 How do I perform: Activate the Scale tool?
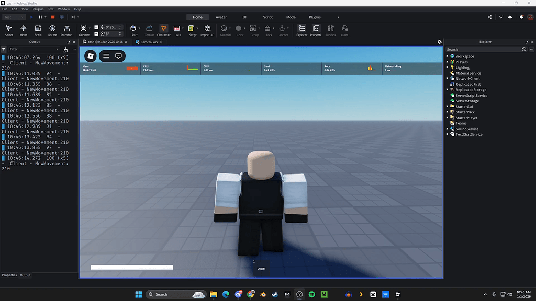coord(38,30)
